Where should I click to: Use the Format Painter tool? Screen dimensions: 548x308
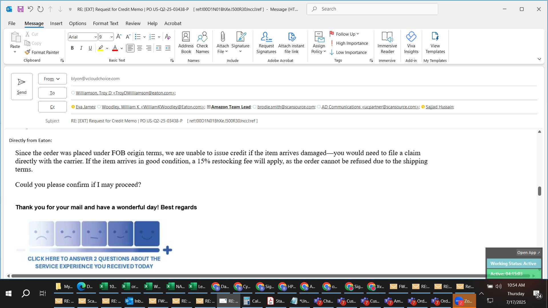(x=42, y=52)
